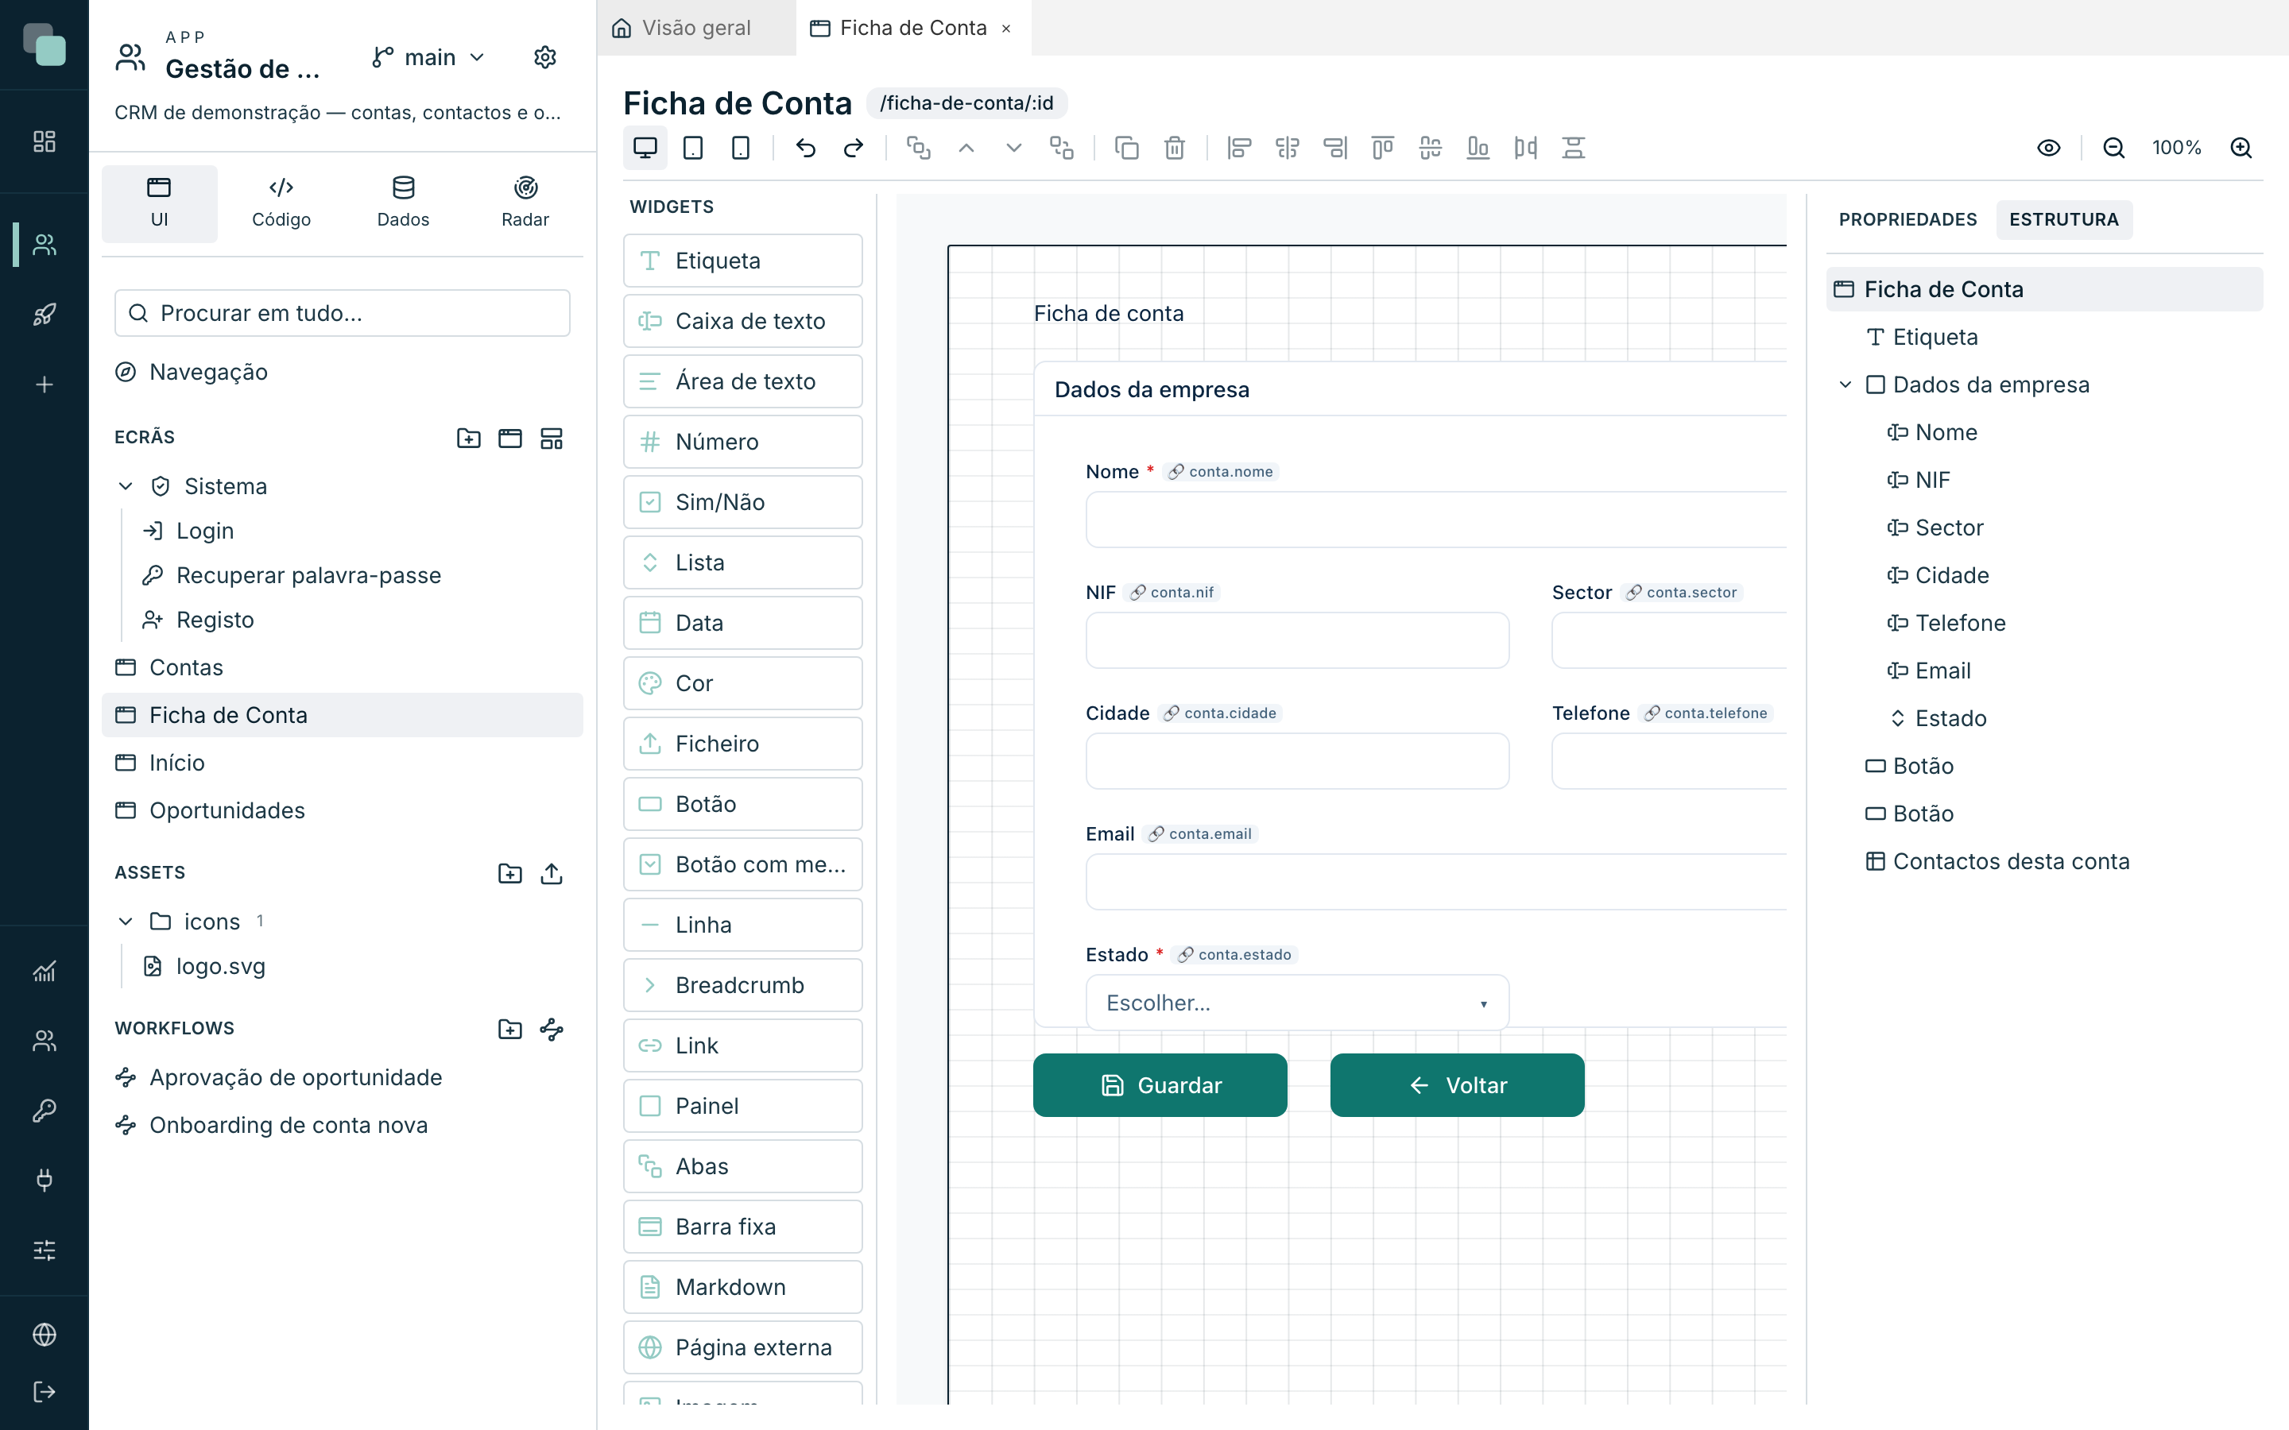Select the desktop viewport icon
The width and height of the screenshot is (2289, 1430).
pos(645,148)
